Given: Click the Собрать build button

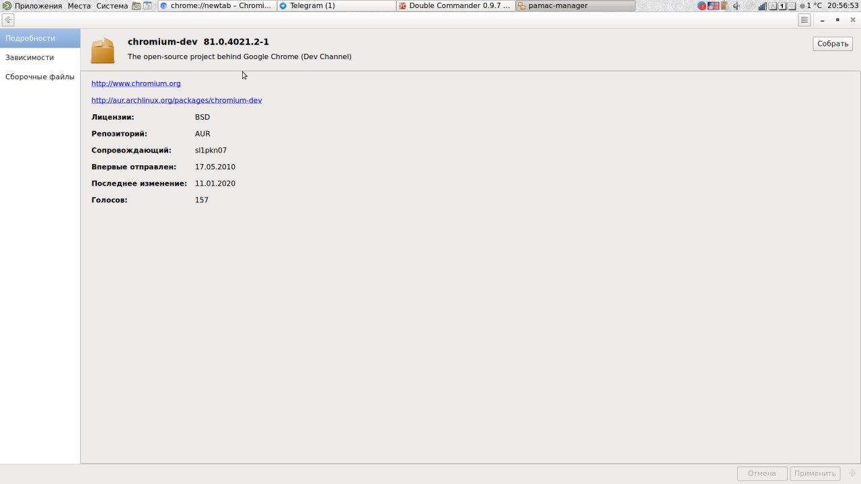Looking at the screenshot, I should (x=833, y=44).
